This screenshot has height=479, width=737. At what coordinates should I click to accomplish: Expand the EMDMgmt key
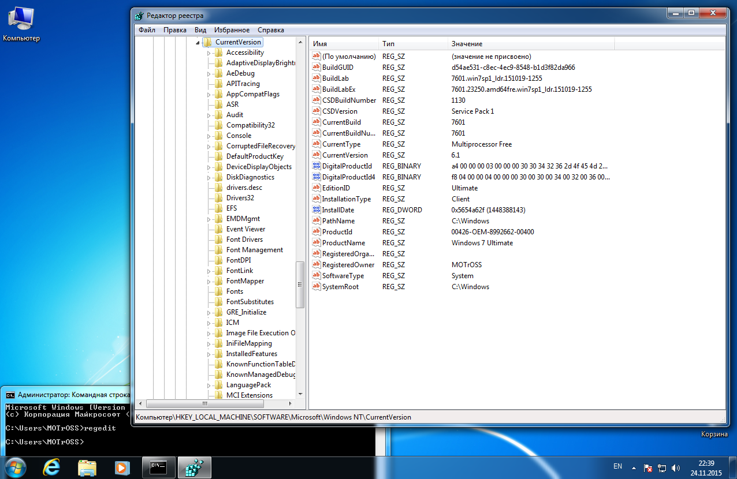(x=209, y=219)
